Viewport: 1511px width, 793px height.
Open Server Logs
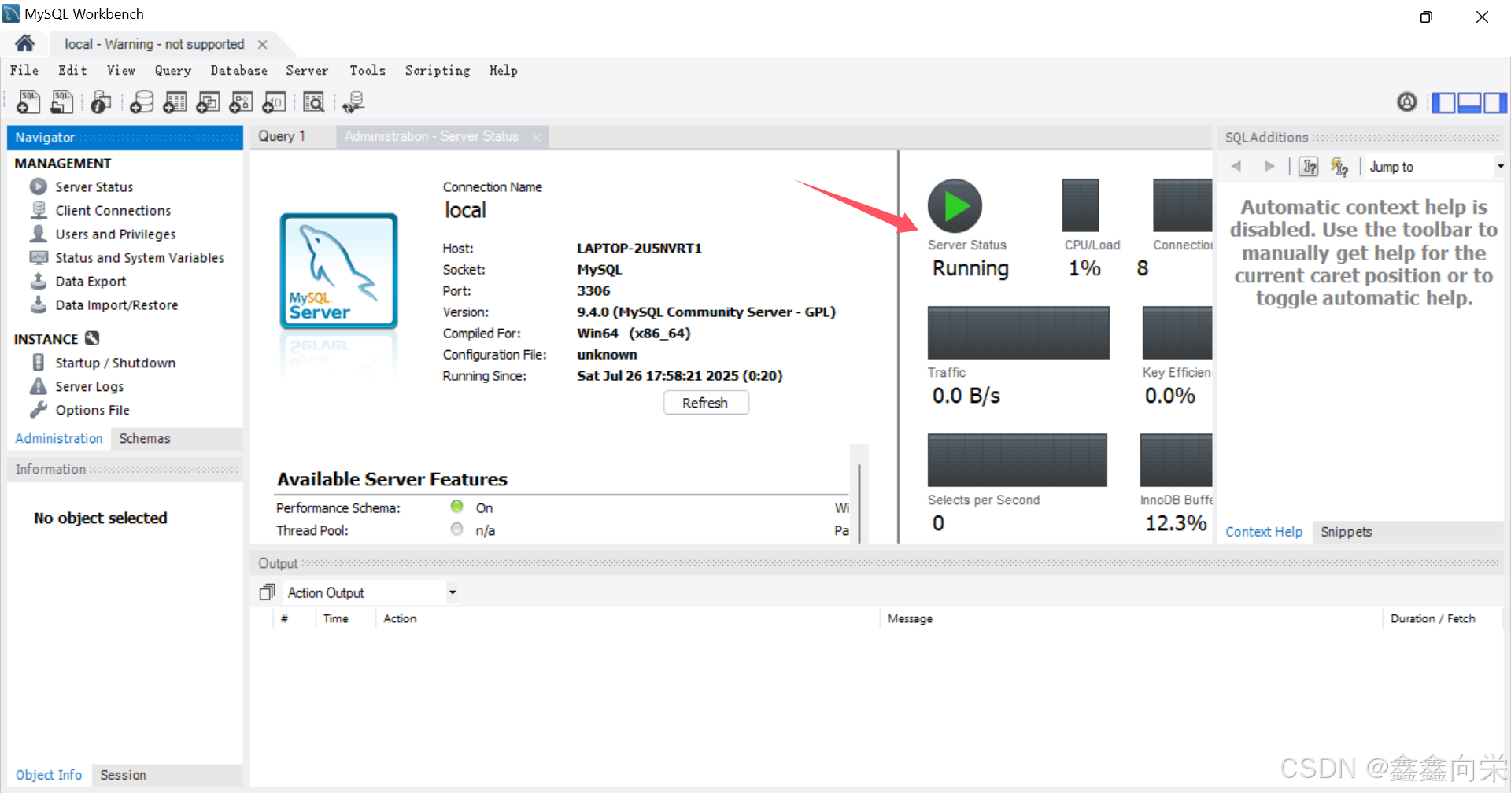[89, 386]
